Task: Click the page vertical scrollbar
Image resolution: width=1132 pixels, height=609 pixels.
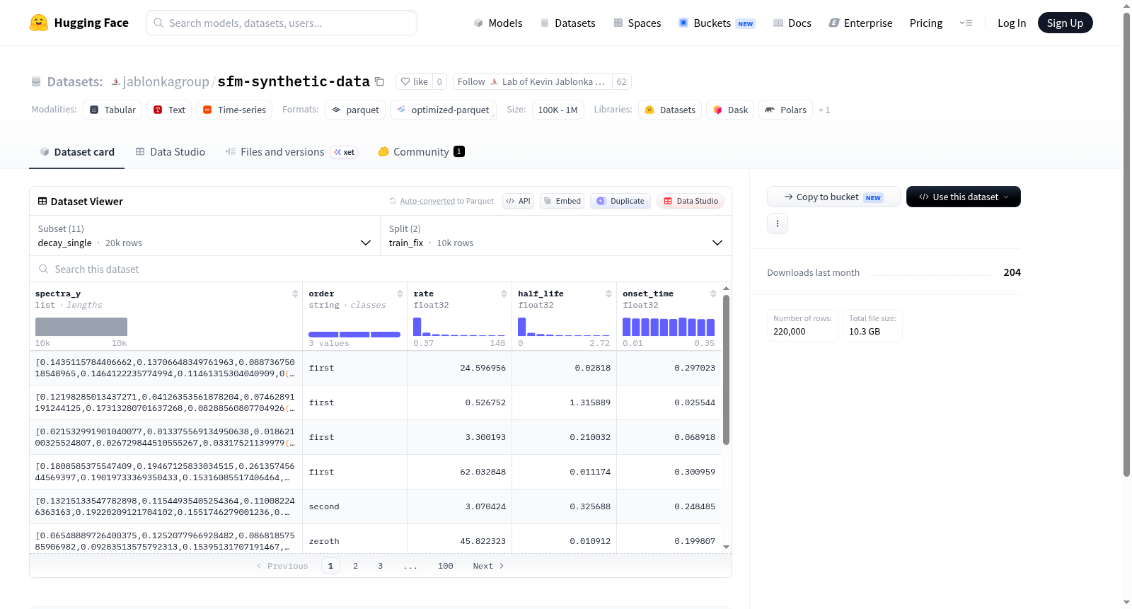Action: pyautogui.click(x=1126, y=244)
